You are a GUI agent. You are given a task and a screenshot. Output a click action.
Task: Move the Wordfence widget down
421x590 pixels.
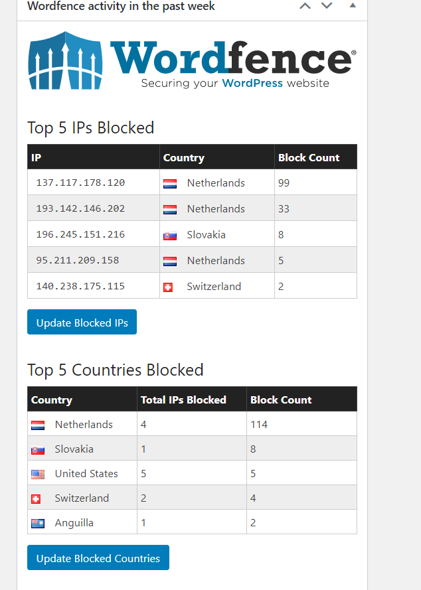[x=327, y=6]
